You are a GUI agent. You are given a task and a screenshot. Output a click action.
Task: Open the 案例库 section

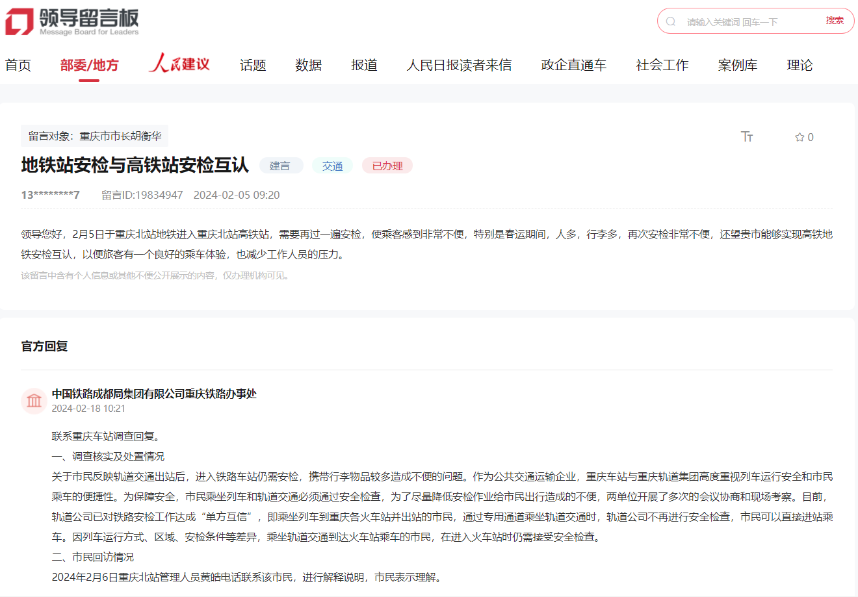point(738,64)
